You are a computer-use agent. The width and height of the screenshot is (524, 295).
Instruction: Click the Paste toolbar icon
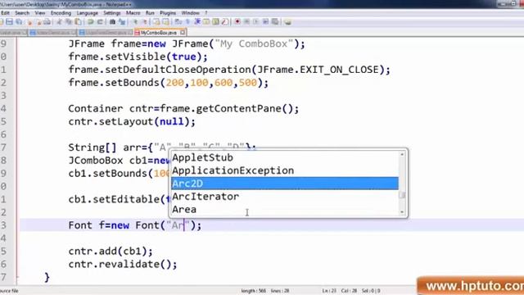(78, 22)
